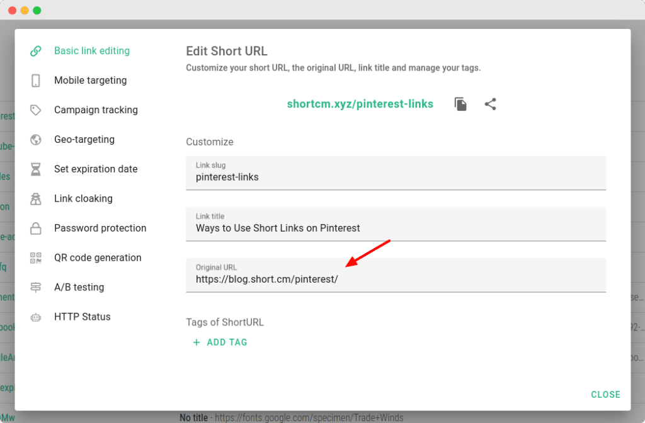
Task: Click the Mobile targeting phone icon
Action: point(35,80)
